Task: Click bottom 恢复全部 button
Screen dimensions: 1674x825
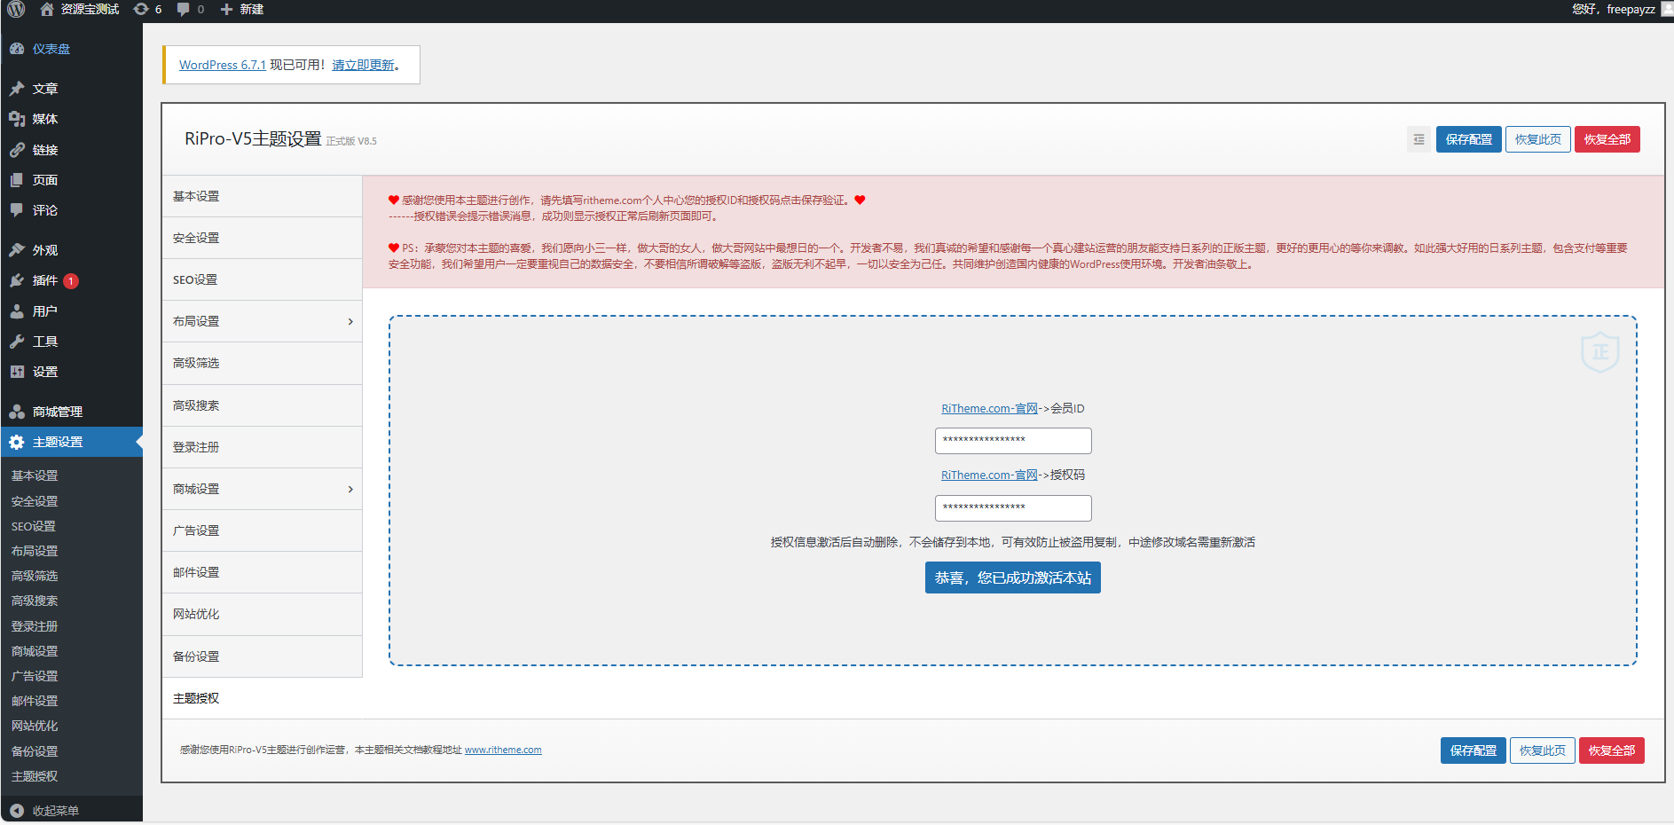Action: click(1612, 750)
